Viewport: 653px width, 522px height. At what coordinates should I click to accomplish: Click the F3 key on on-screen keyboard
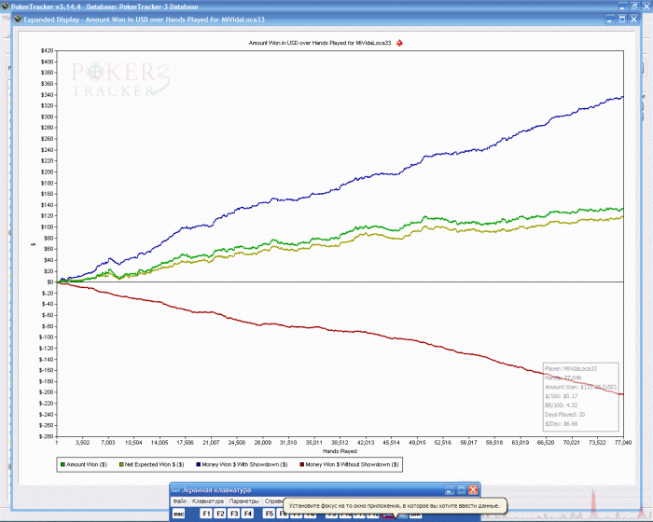pyautogui.click(x=234, y=514)
